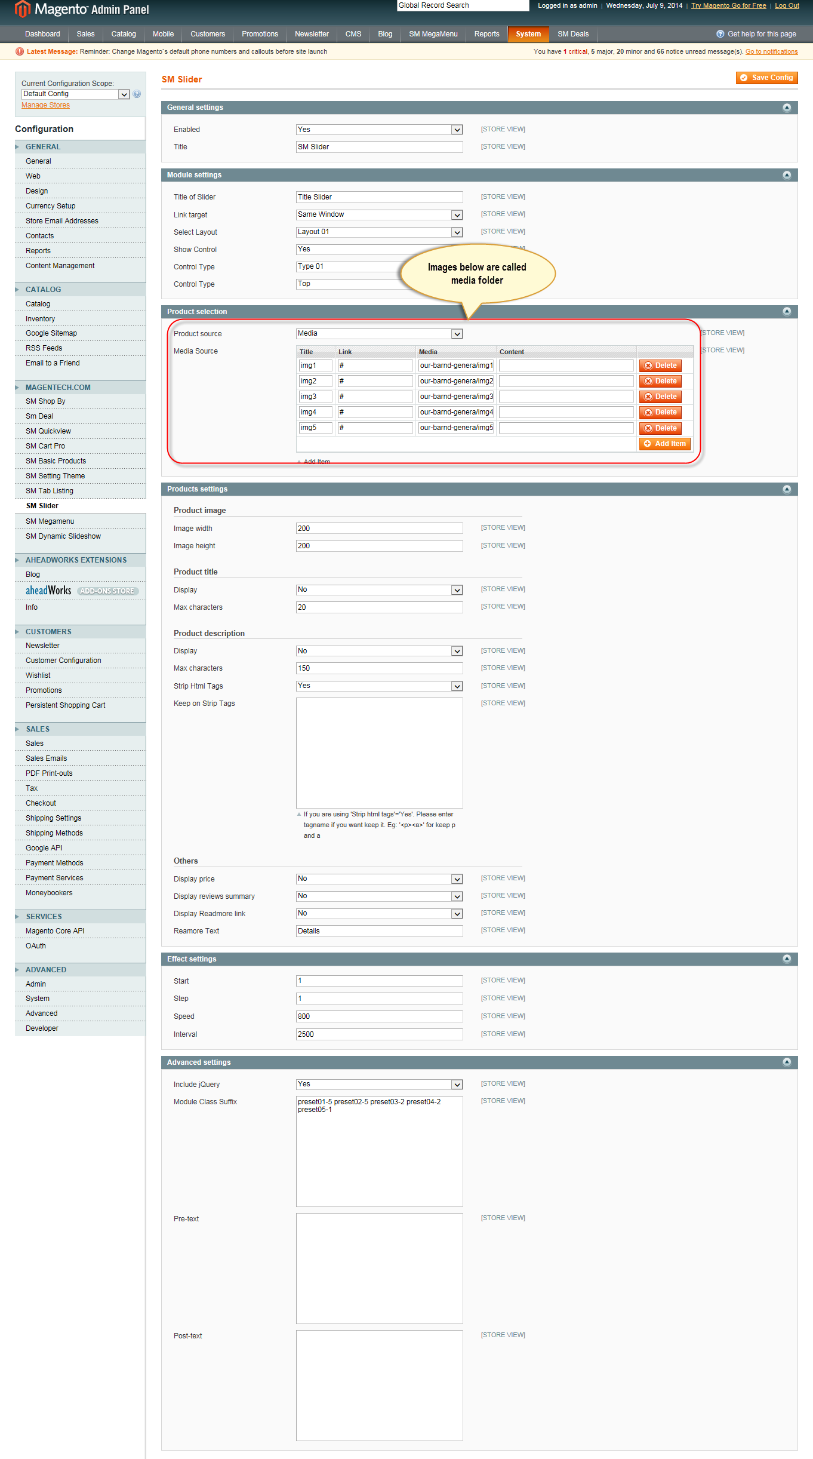
Task: Open the Display reviews summary dropdown
Action: pos(380,896)
